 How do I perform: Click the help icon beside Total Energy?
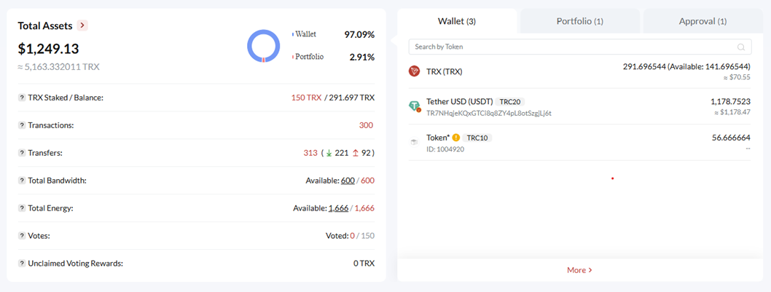22,208
